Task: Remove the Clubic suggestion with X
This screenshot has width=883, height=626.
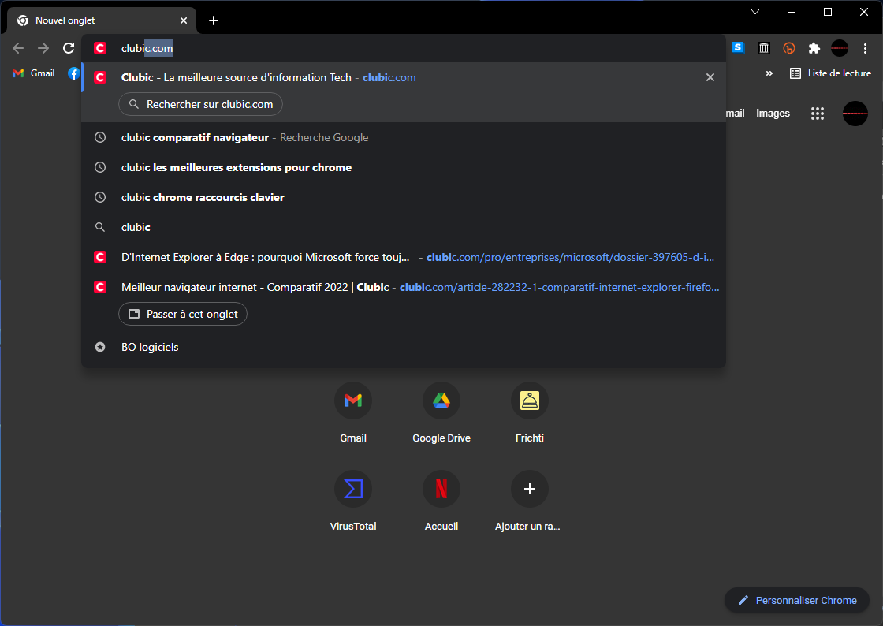Action: click(x=710, y=78)
